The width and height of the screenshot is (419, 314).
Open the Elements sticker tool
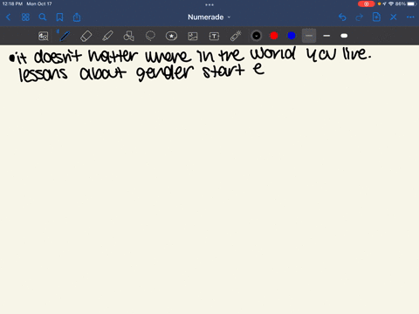pyautogui.click(x=171, y=36)
